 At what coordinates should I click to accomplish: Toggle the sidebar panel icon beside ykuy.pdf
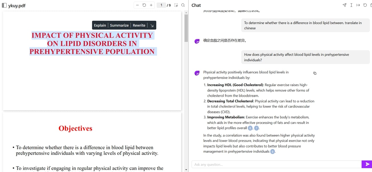coord(4,5)
